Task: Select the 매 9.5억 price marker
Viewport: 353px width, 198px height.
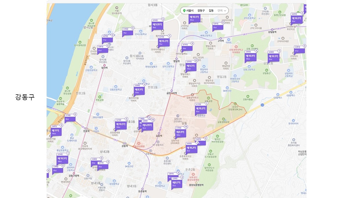Action: point(191,67)
